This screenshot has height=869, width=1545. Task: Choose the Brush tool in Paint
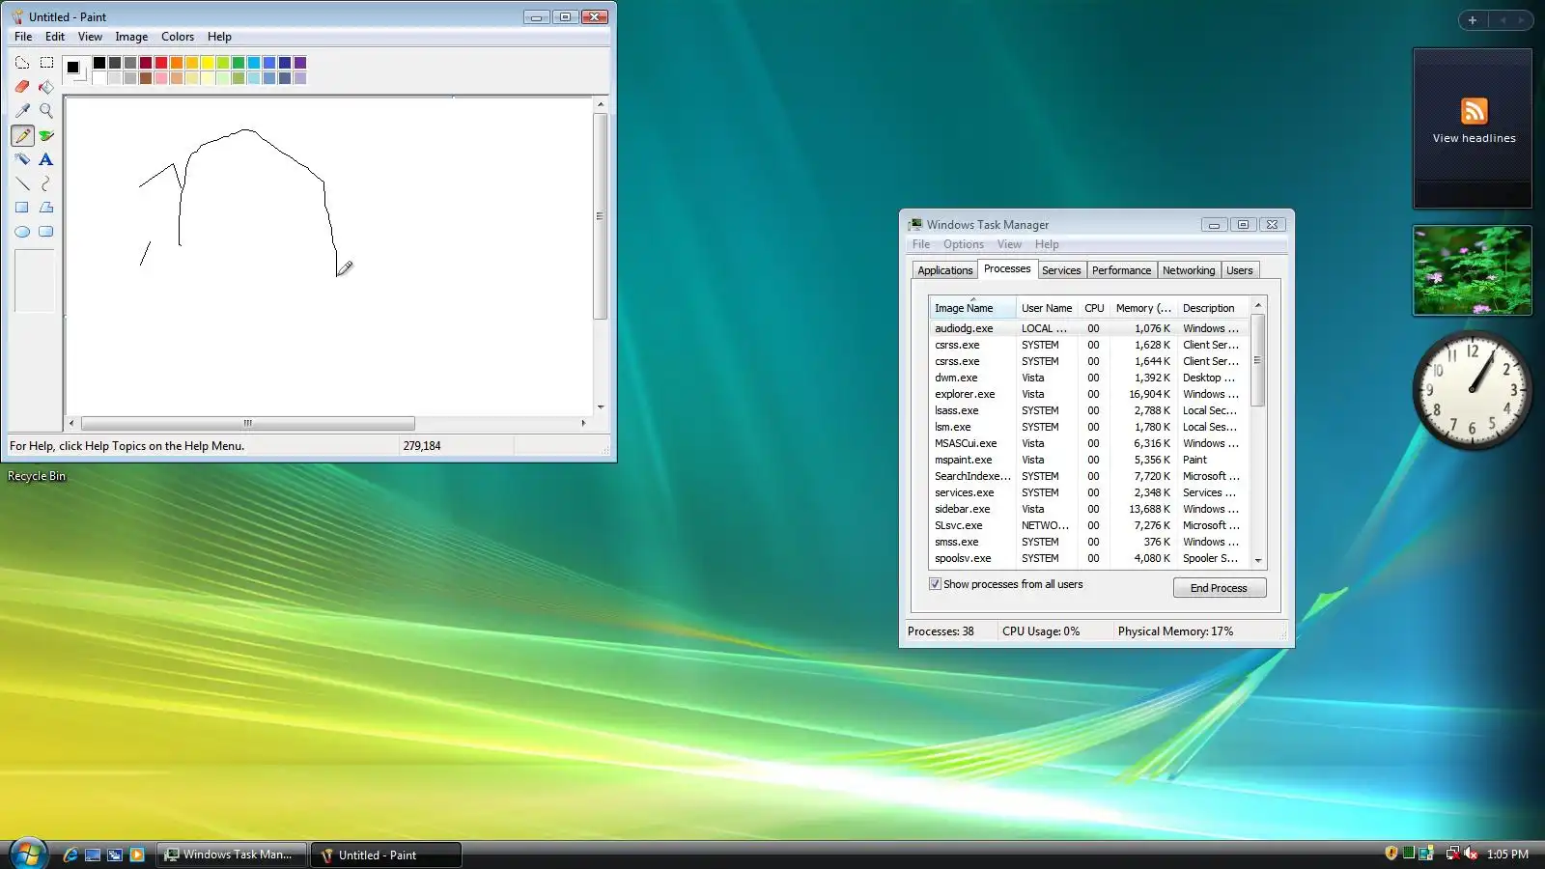click(46, 135)
